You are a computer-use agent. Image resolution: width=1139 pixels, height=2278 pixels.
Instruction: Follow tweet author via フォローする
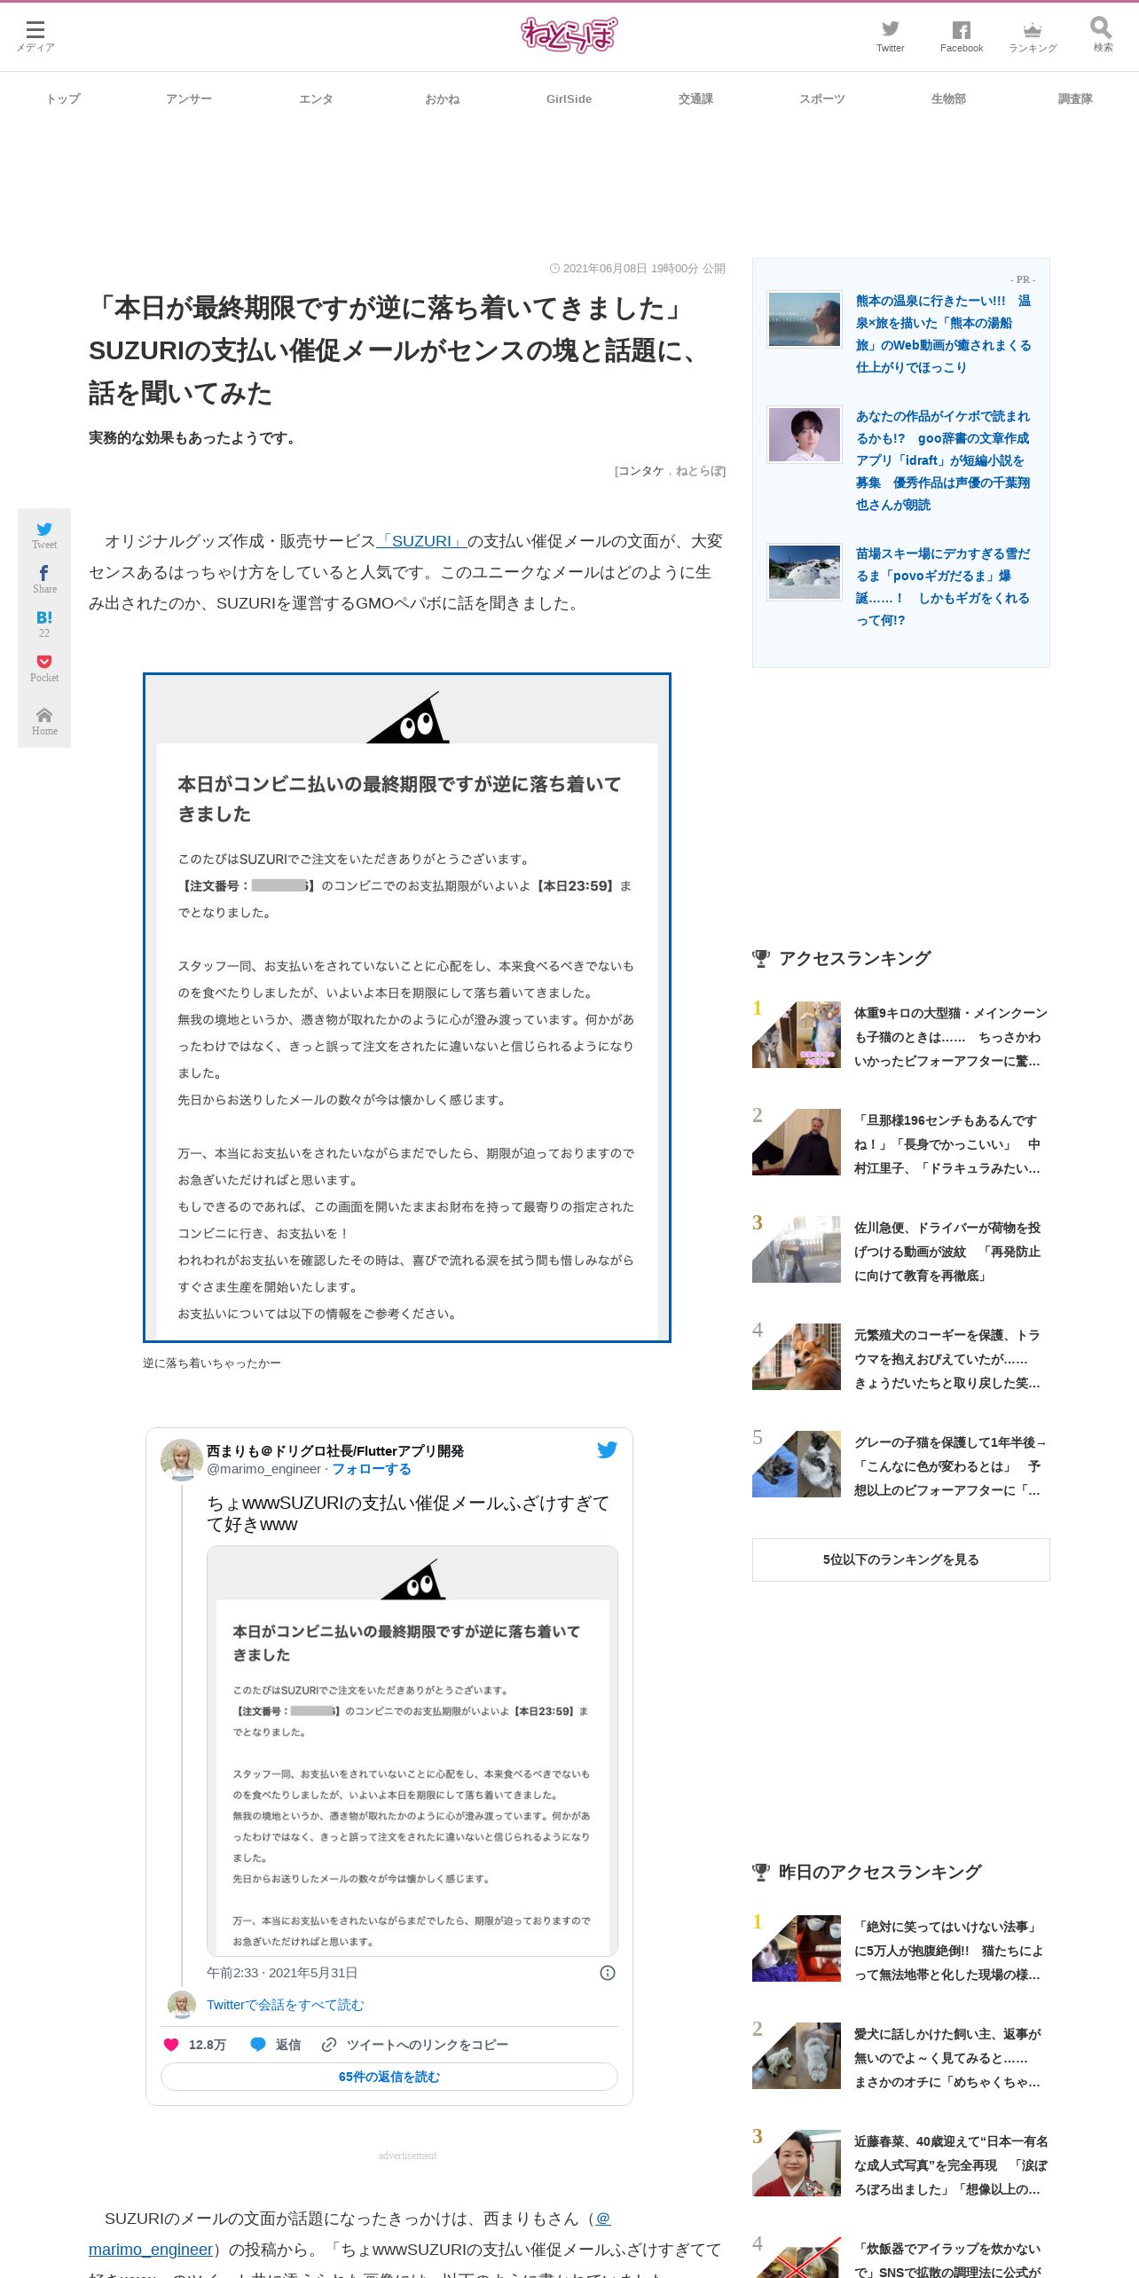(x=372, y=1469)
